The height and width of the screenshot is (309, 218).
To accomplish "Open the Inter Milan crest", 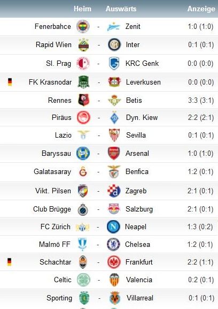I will tap(114, 44).
